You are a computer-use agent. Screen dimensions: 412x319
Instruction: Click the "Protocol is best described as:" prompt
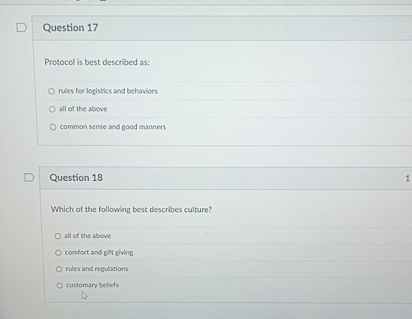click(97, 62)
